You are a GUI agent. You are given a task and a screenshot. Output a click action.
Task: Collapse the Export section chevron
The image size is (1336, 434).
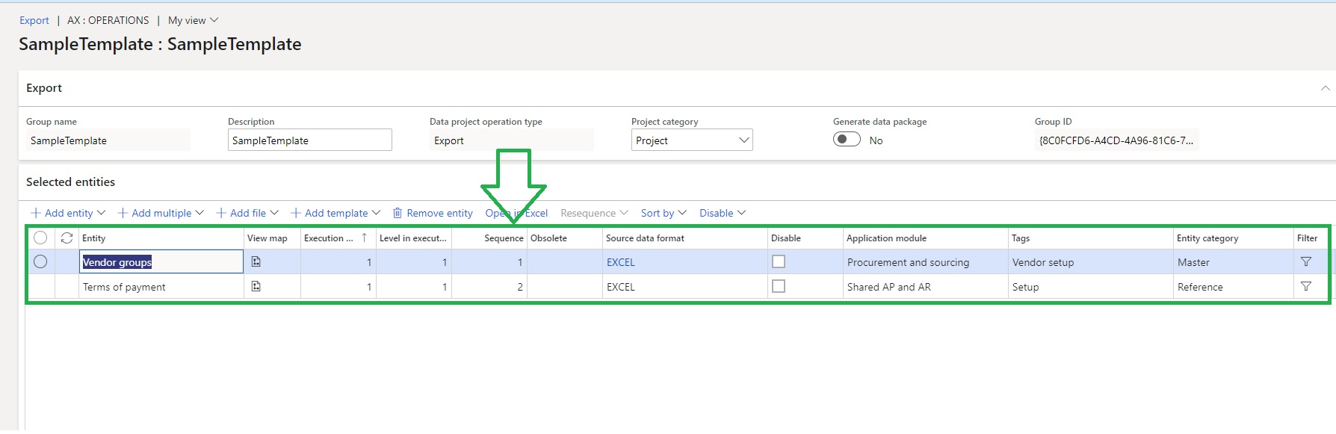coord(1325,88)
